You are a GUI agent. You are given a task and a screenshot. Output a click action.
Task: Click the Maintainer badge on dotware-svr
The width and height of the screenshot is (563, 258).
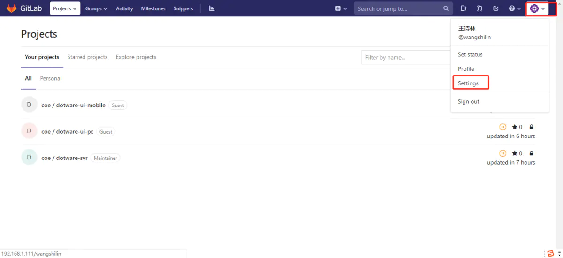tap(106, 158)
